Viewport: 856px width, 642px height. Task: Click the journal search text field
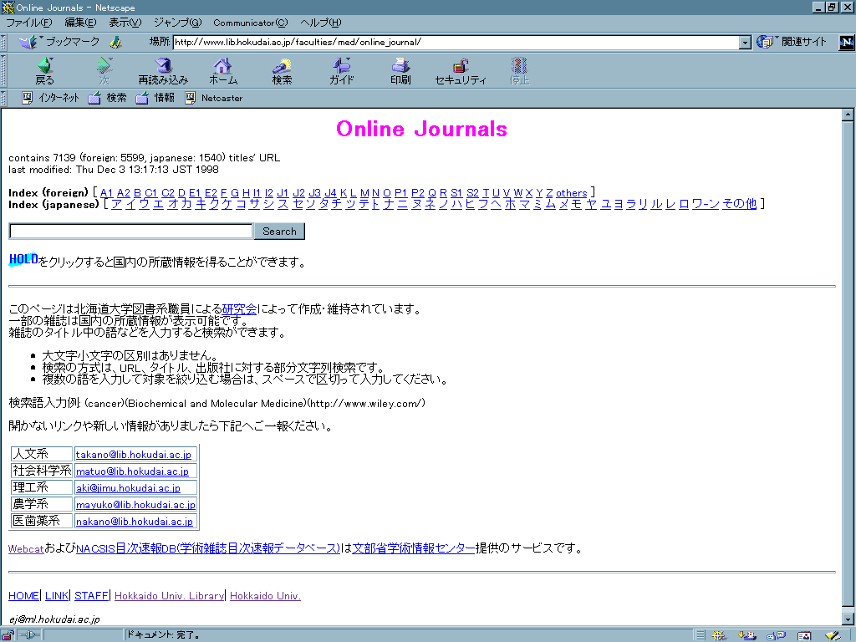click(x=131, y=231)
